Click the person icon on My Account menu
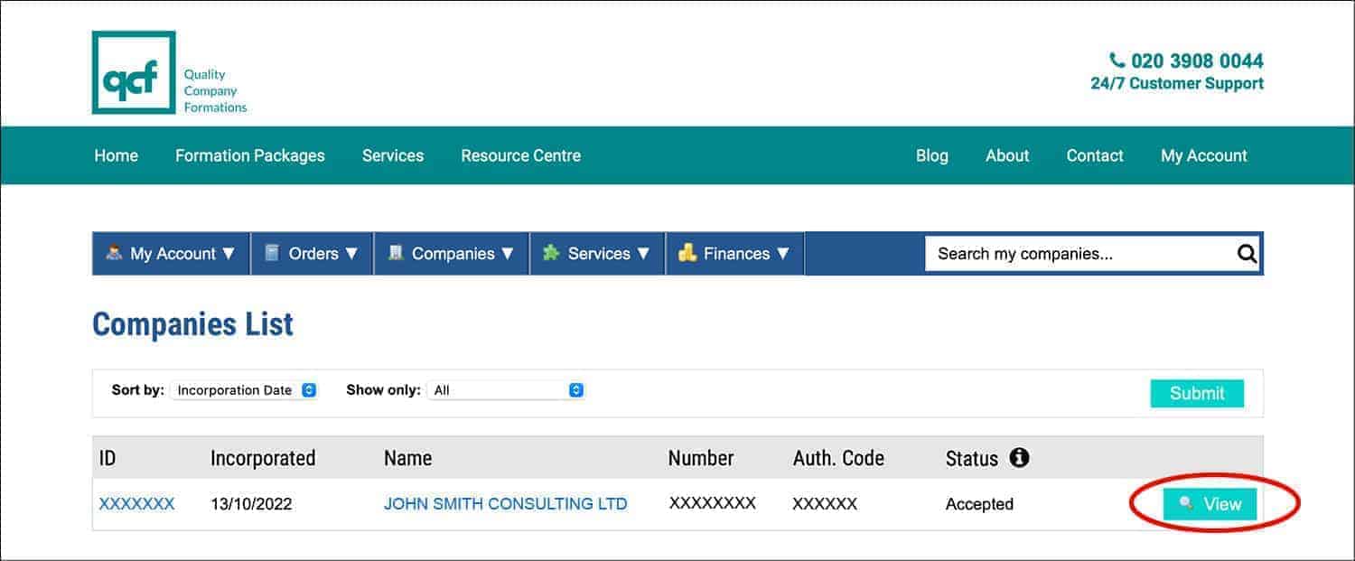 click(x=114, y=254)
